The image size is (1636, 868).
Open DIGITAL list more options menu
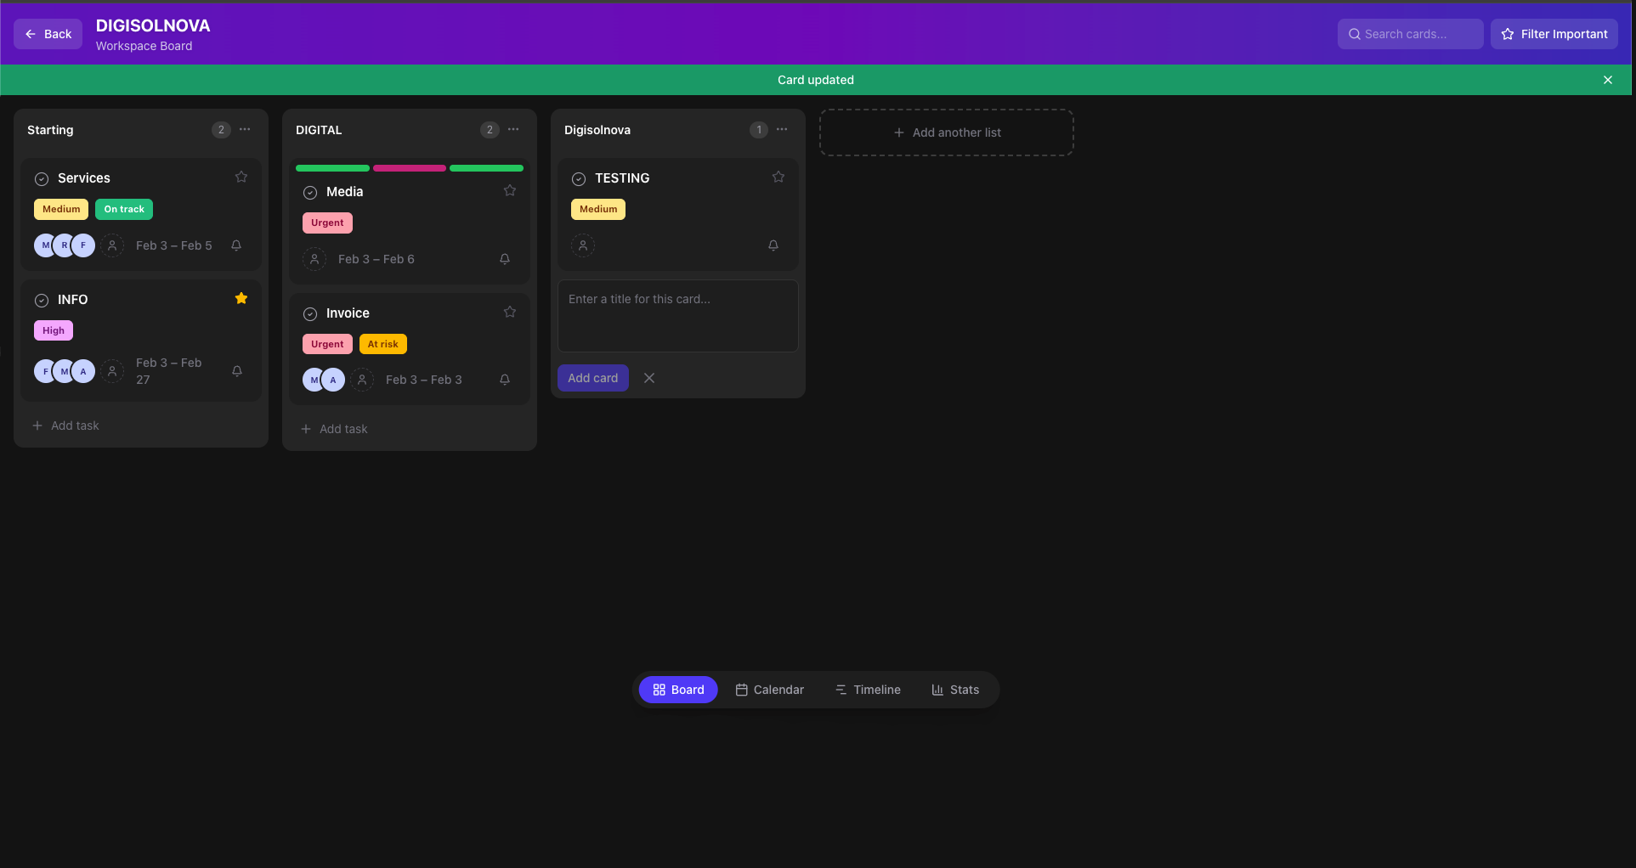(x=513, y=129)
